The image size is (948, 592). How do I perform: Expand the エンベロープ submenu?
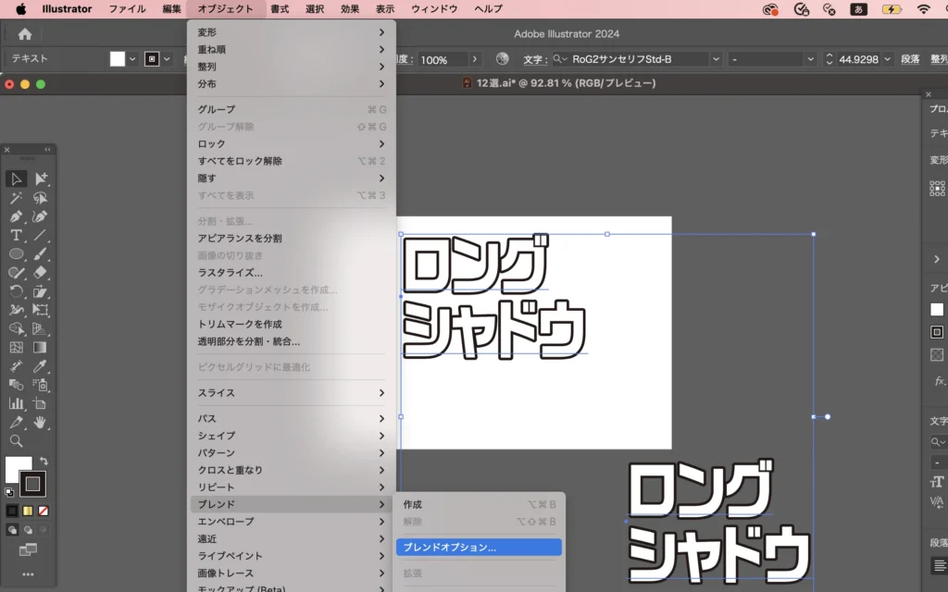[x=291, y=522]
